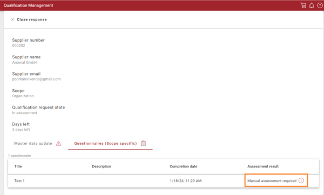This screenshot has height=195, width=324.
Task: Click the info icon next to Manual assessment required
Action: 301,180
